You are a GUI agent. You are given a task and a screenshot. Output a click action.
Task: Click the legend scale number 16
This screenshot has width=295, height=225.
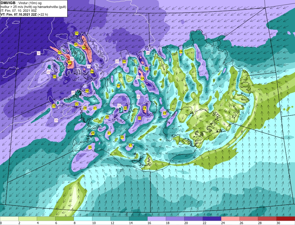point(149,223)
